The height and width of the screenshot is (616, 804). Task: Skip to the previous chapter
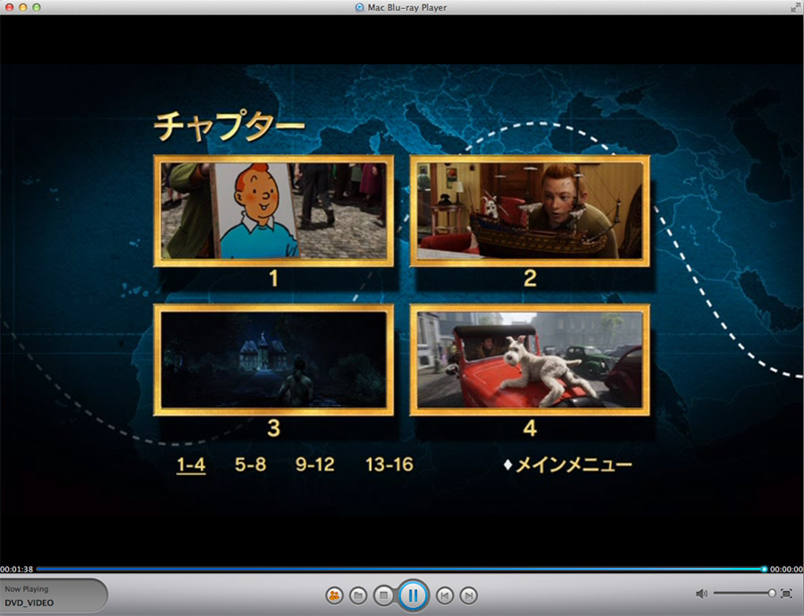point(444,595)
